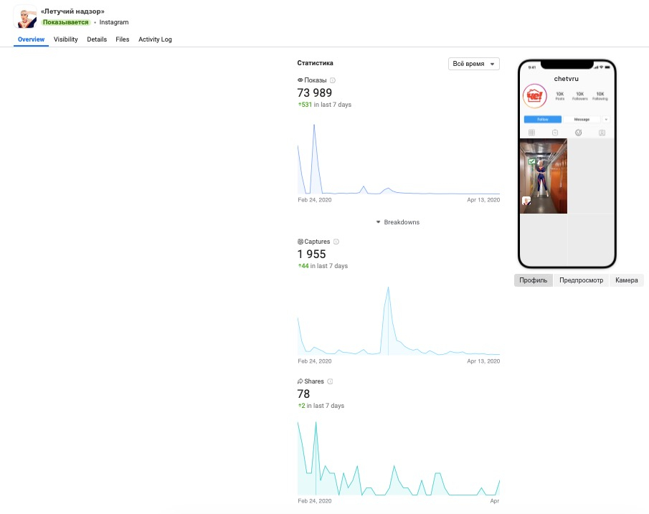Click the Follow button in phone preview

[x=543, y=119]
